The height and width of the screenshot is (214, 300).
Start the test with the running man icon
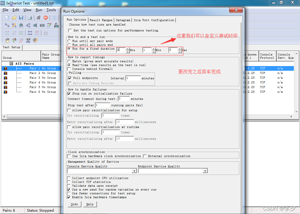click(38, 18)
